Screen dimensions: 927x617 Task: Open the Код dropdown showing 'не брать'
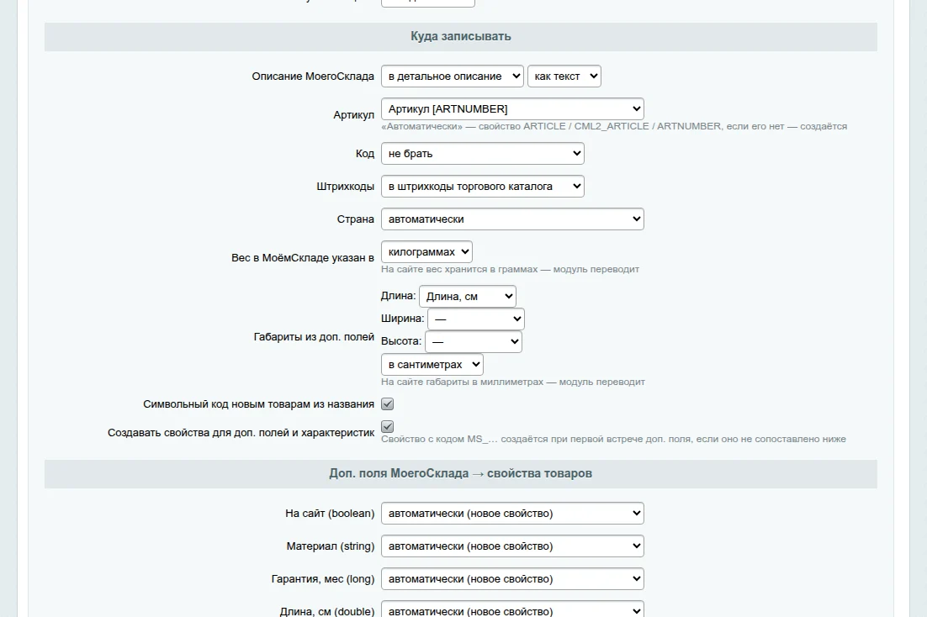(482, 154)
